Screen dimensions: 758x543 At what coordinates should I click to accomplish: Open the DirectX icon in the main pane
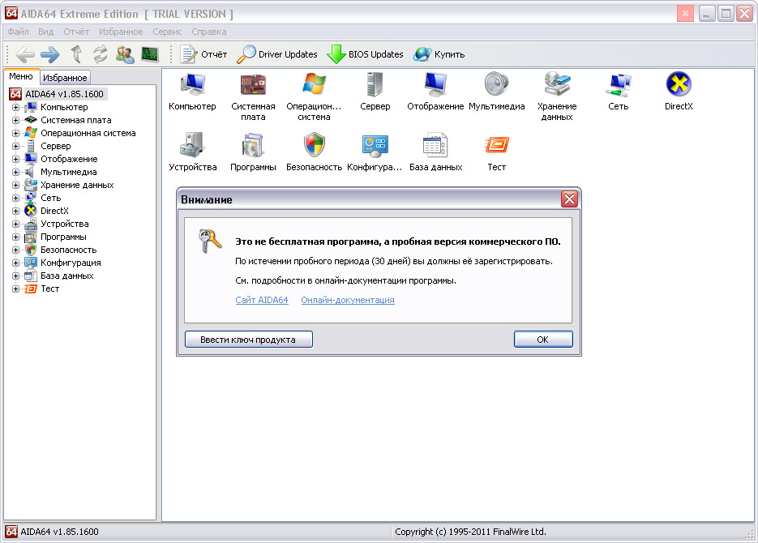[x=679, y=92]
